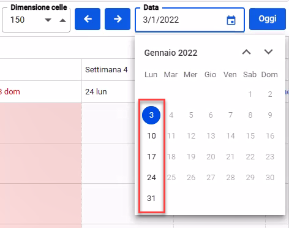The image size is (289, 228).
Task: Go to next month with down chevron
Action: click(x=268, y=51)
